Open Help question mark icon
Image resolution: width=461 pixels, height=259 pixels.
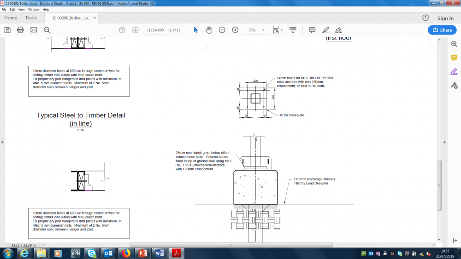(426, 18)
